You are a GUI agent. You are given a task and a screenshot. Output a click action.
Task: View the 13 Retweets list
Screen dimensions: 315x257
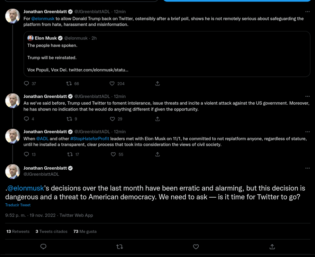pyautogui.click(x=18, y=231)
